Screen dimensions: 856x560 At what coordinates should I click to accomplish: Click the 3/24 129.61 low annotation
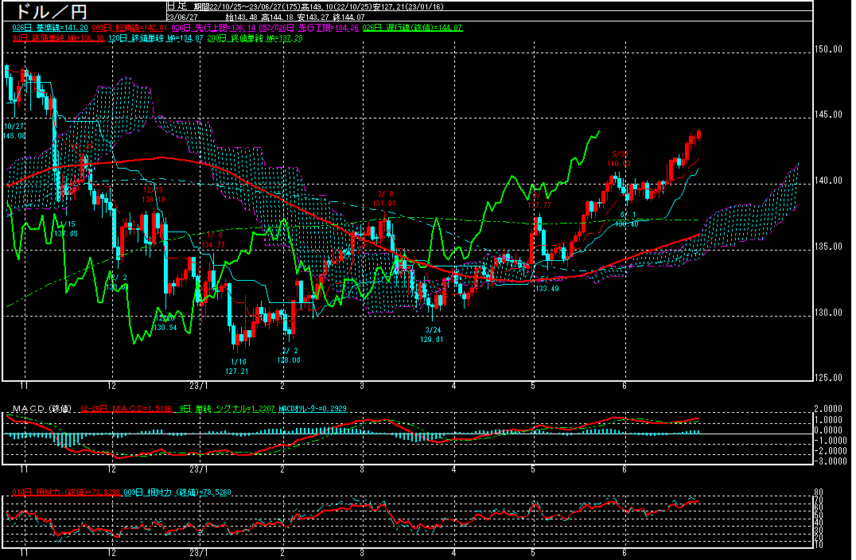(x=432, y=335)
